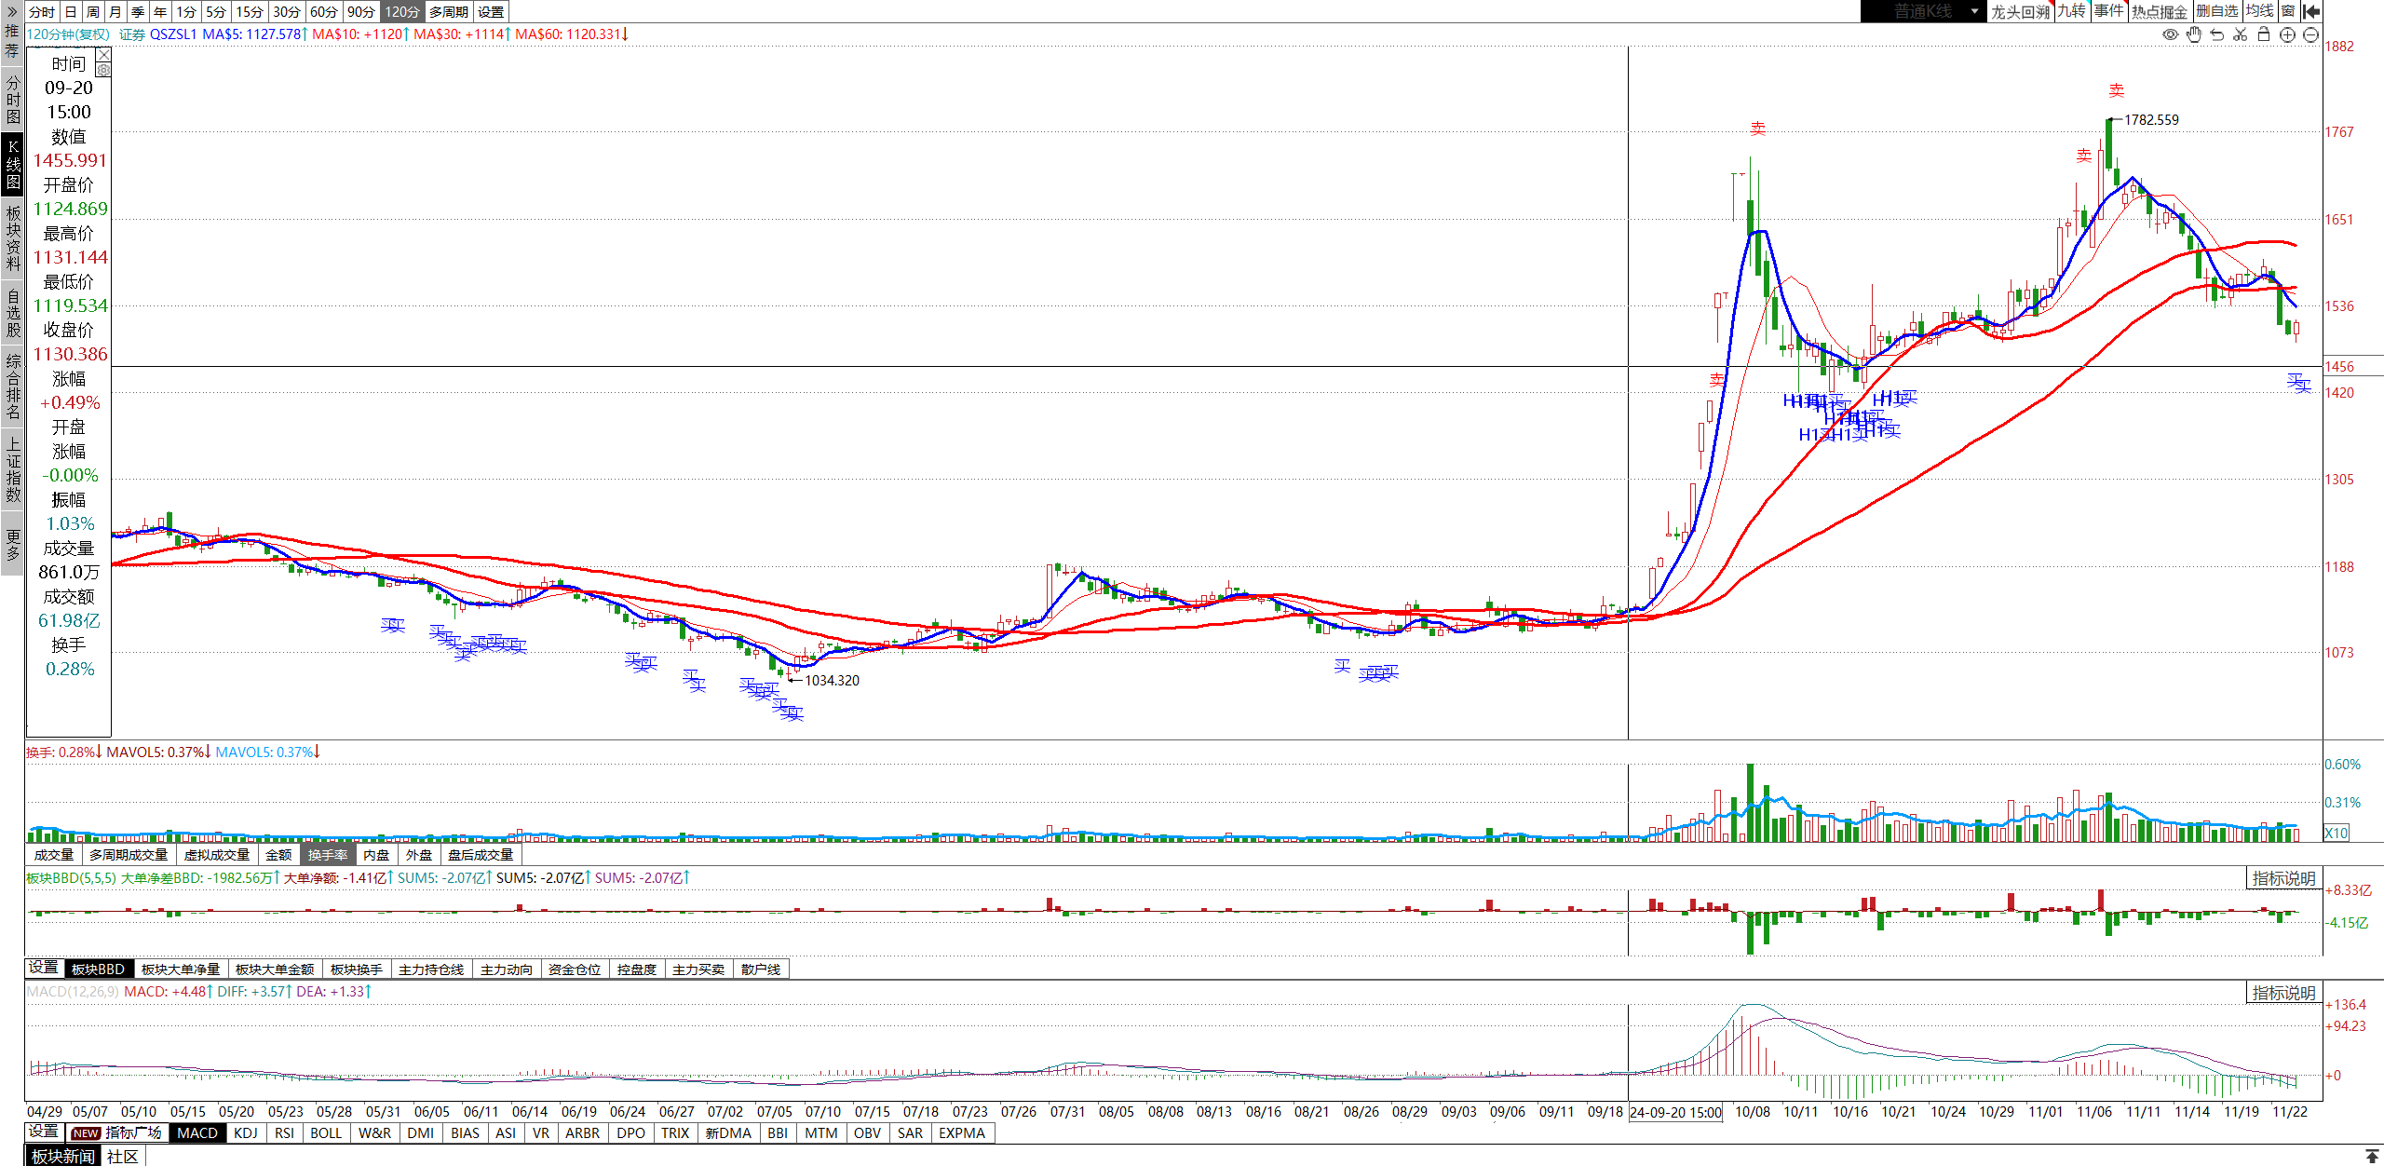
Task: Click 删自选 to remove from watchlist
Action: coord(2216,11)
